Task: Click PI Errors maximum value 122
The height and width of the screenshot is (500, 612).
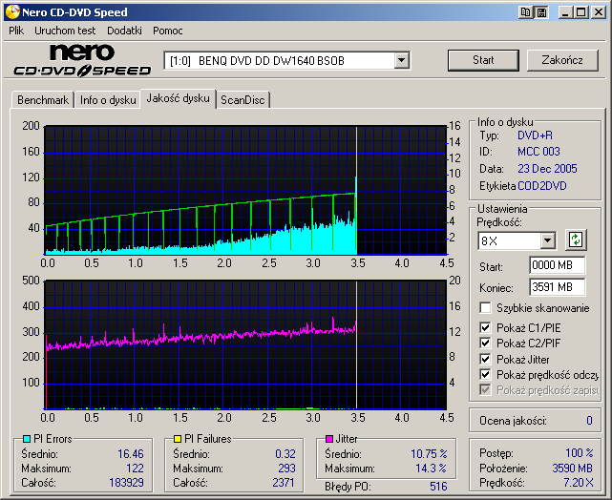Action: (x=135, y=468)
